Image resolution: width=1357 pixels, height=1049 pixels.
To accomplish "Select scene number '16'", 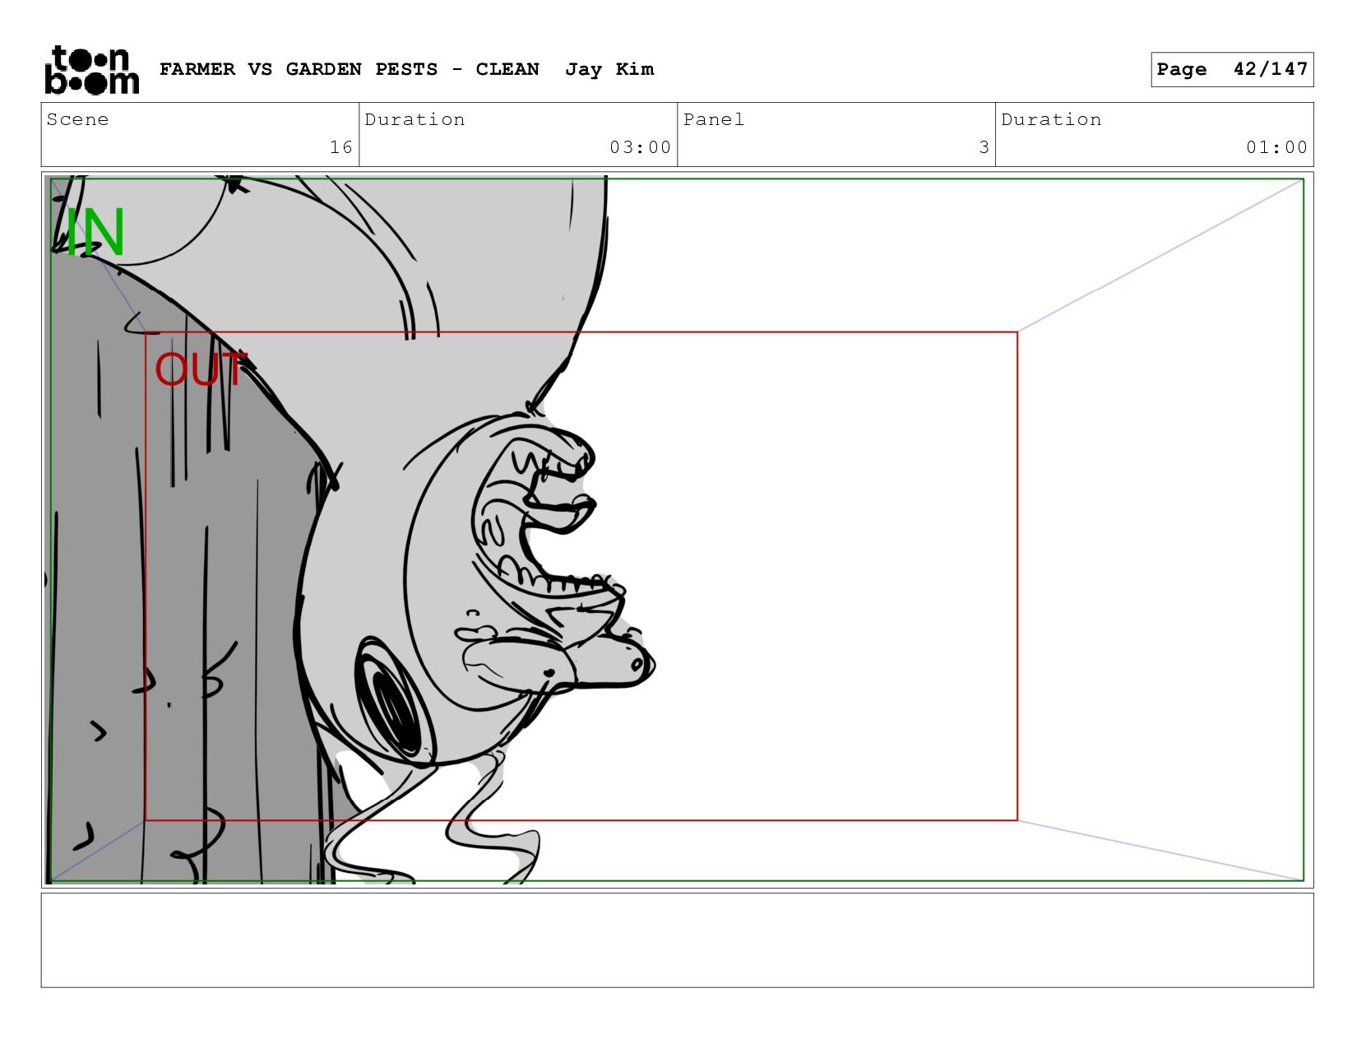I will pyautogui.click(x=341, y=147).
